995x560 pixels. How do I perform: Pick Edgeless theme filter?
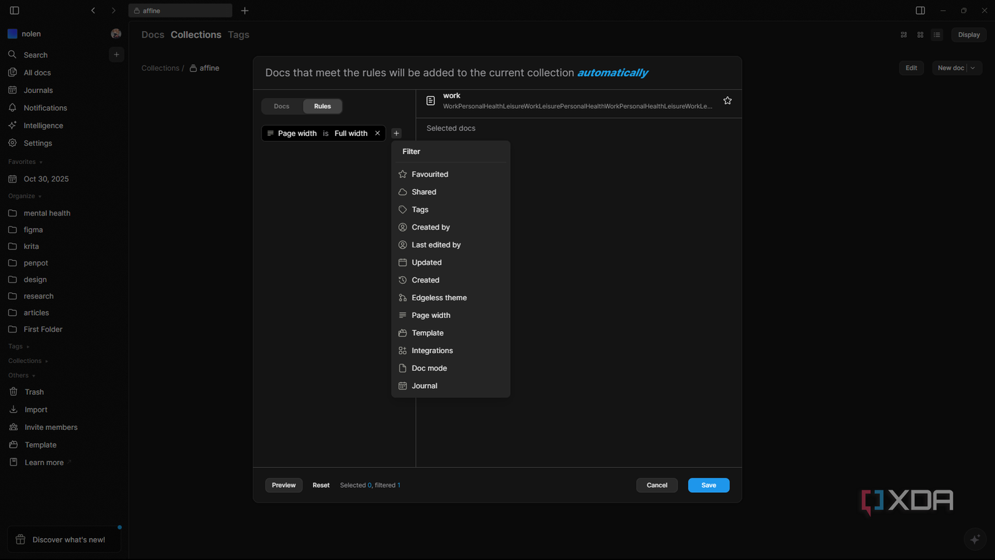coord(450,298)
